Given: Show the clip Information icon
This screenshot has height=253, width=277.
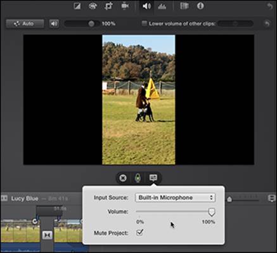Looking at the screenshot, I should [x=200, y=6].
